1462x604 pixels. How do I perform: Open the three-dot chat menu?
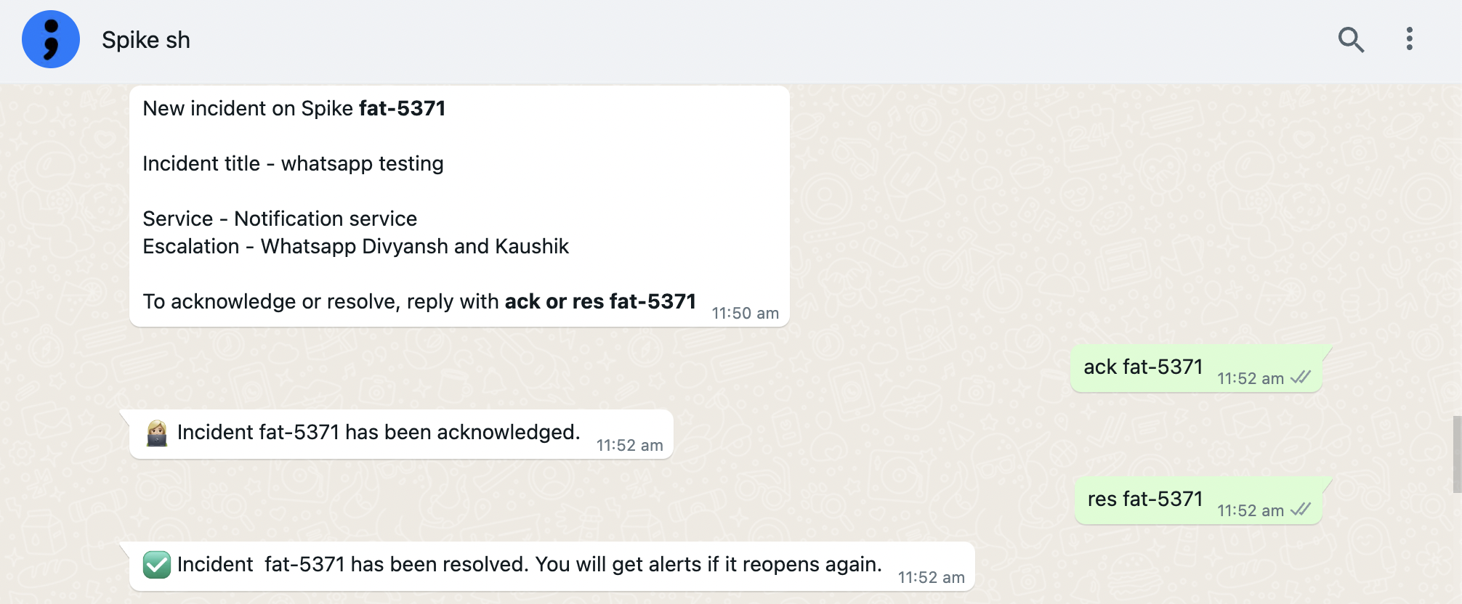[1409, 39]
